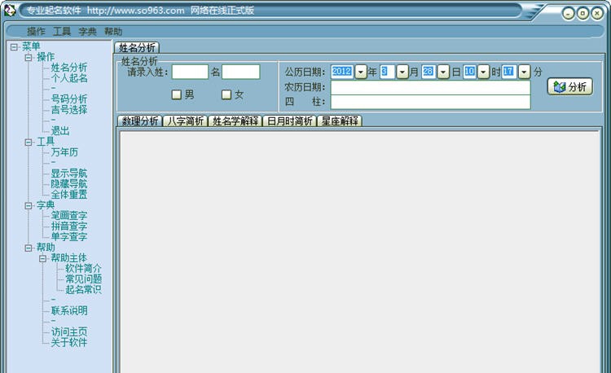This screenshot has height=373, width=611.
Task: Collapse the 菜单 root tree node
Action: coord(14,47)
